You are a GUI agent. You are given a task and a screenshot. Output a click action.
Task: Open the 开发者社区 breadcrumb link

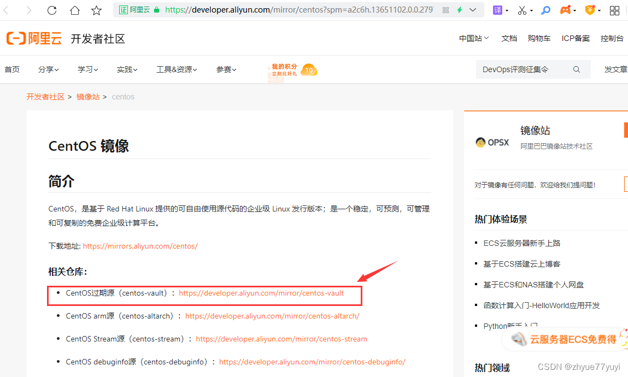tap(45, 97)
